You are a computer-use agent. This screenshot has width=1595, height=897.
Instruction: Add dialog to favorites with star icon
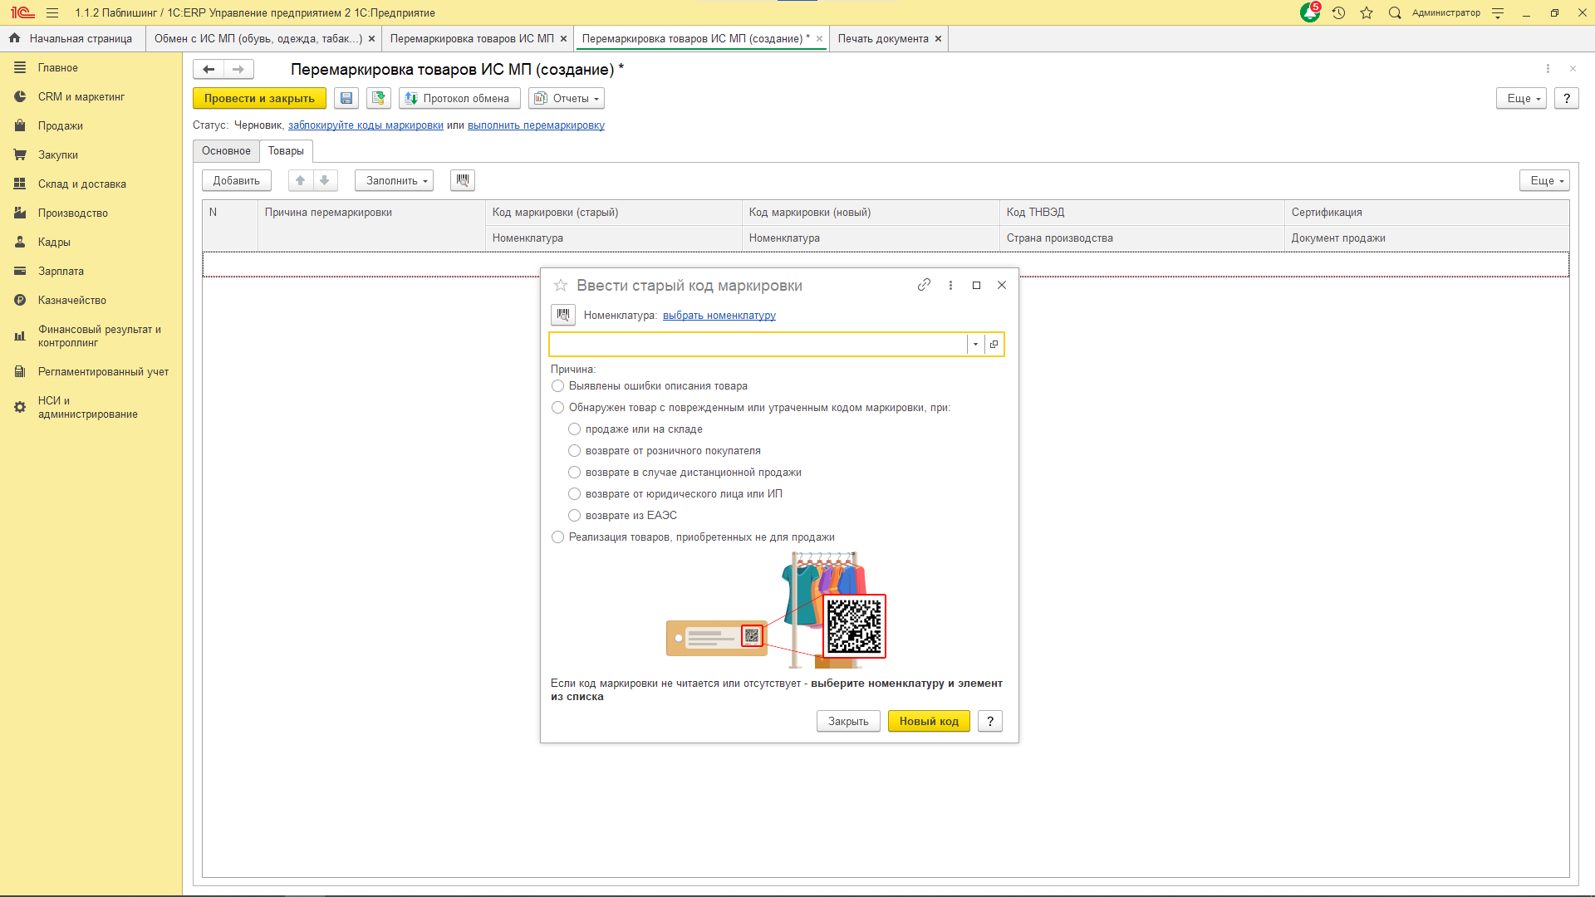coord(561,285)
